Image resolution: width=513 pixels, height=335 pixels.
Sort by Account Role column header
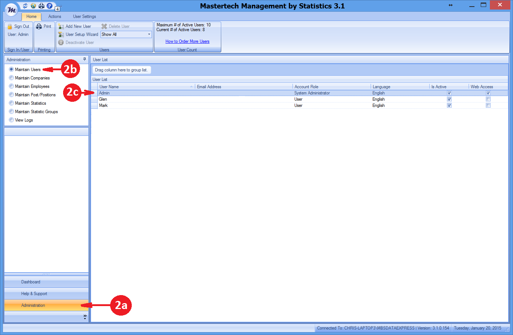332,87
